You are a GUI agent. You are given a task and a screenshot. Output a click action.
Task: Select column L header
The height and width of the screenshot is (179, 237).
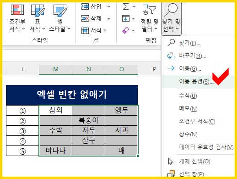pyautogui.click(x=22, y=70)
